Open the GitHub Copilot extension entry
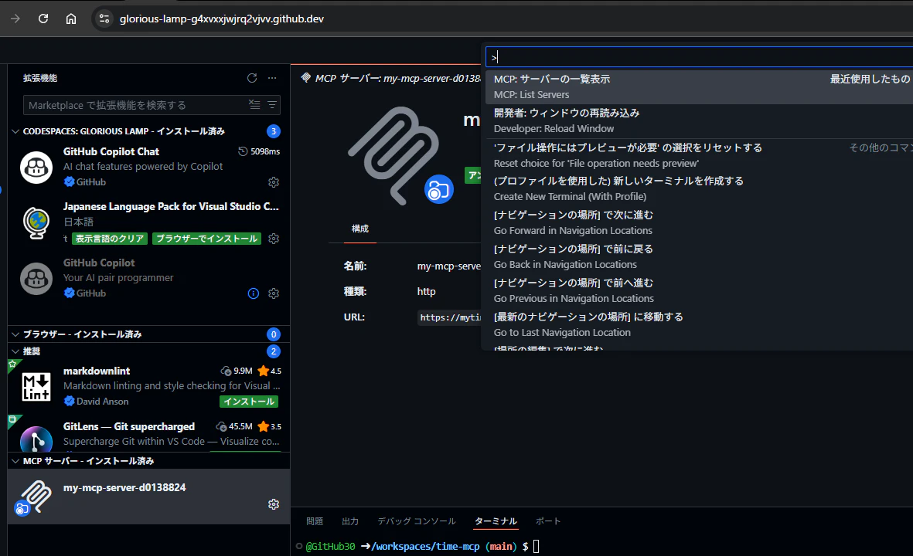 click(x=148, y=278)
